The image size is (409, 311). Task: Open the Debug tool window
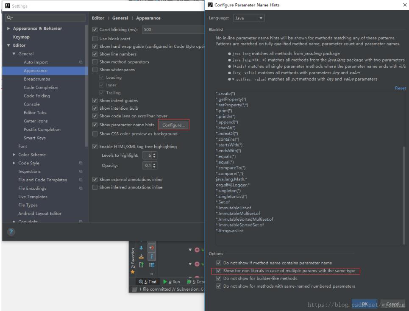pyautogui.click(x=198, y=282)
